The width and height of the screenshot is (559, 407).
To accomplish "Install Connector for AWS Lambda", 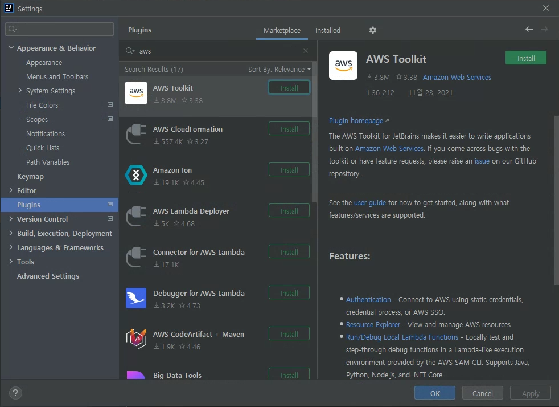I will [x=289, y=252].
